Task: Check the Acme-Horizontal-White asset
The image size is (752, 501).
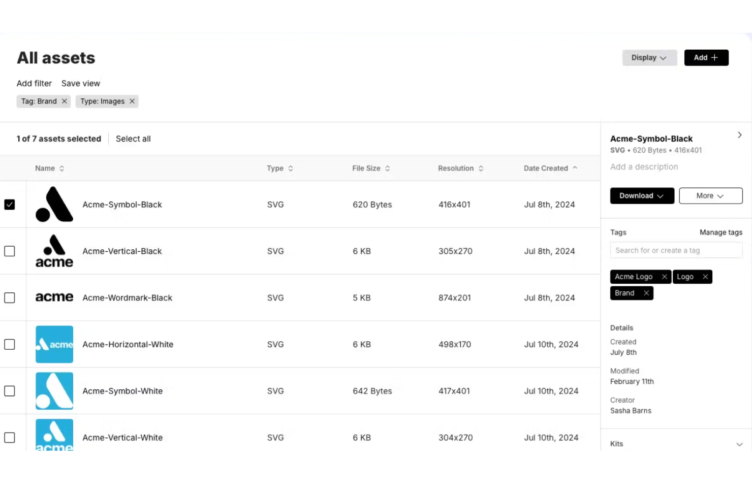Action: click(10, 344)
